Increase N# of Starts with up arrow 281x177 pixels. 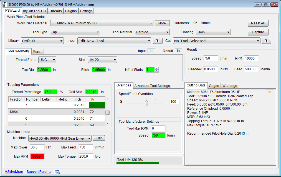157,68
